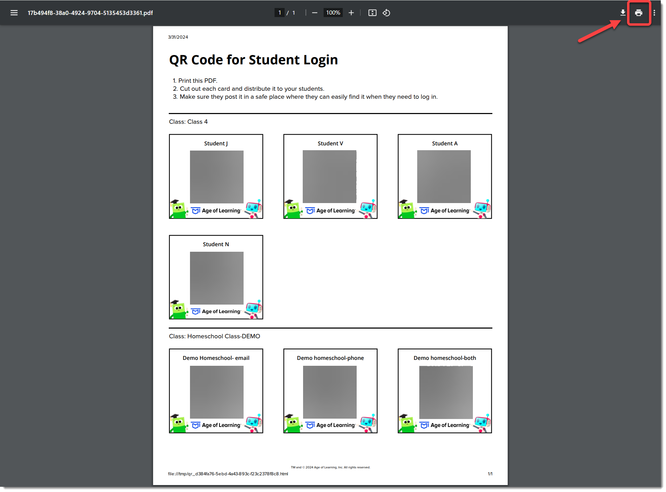
Task: Click the 'Demo homeschool-phone' label
Action: tap(330, 358)
